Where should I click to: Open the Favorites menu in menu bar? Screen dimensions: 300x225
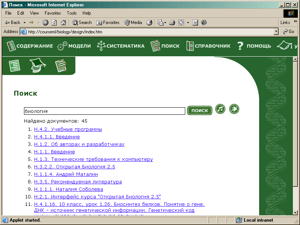(x=52, y=13)
